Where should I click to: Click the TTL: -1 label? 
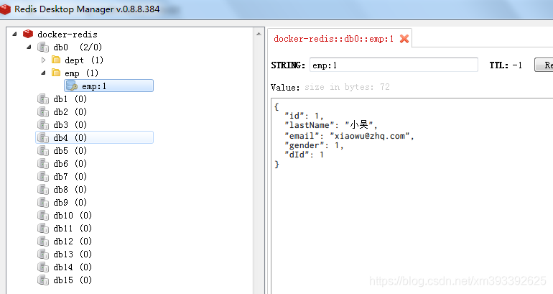[506, 65]
